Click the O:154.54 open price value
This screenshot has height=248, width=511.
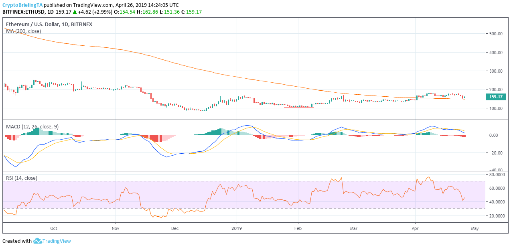[x=125, y=12]
